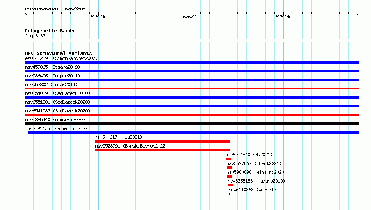Open the nsv6551801 (Sedlazeck2020) label
The width and height of the screenshot is (371, 210).
pyautogui.click(x=58, y=102)
